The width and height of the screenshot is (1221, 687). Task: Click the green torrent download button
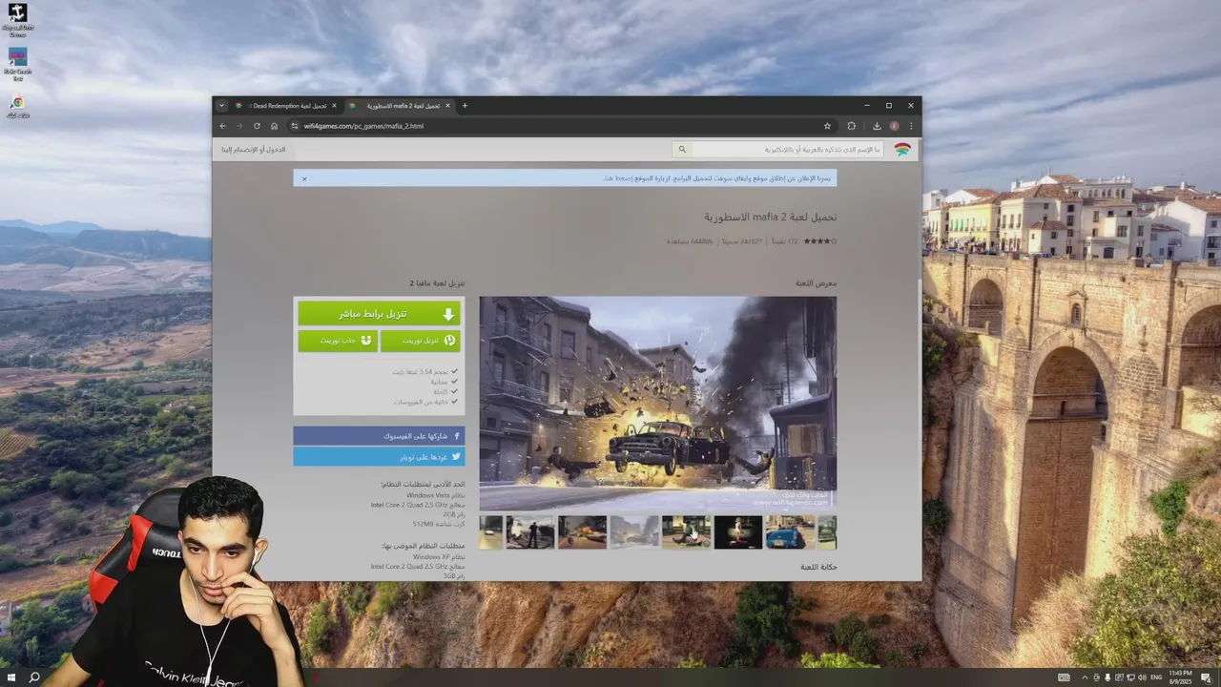420,341
